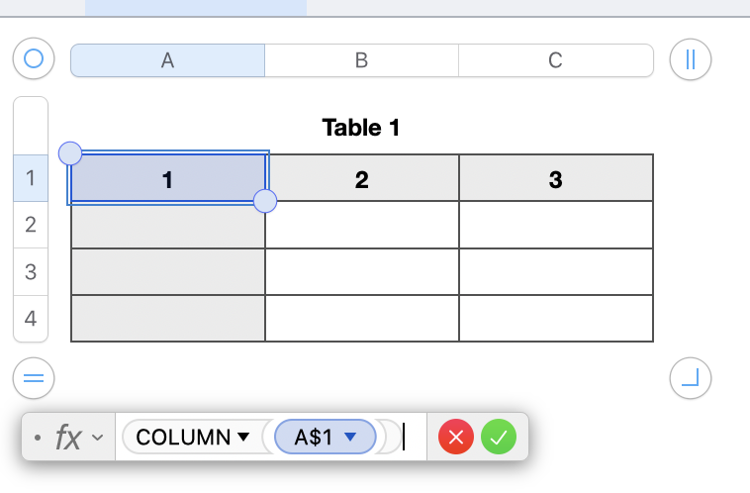
Task: Select row 4 header
Action: pos(31,319)
